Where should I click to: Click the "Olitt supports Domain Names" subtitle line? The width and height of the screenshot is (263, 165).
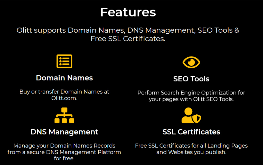point(128,30)
